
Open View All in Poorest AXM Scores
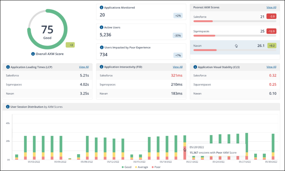[271, 7]
